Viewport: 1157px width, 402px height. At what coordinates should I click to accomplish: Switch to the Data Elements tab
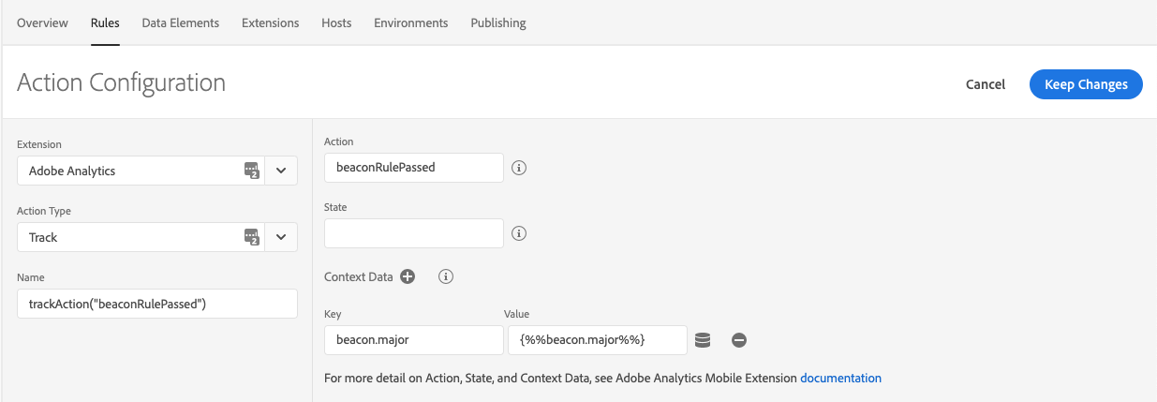tap(181, 22)
